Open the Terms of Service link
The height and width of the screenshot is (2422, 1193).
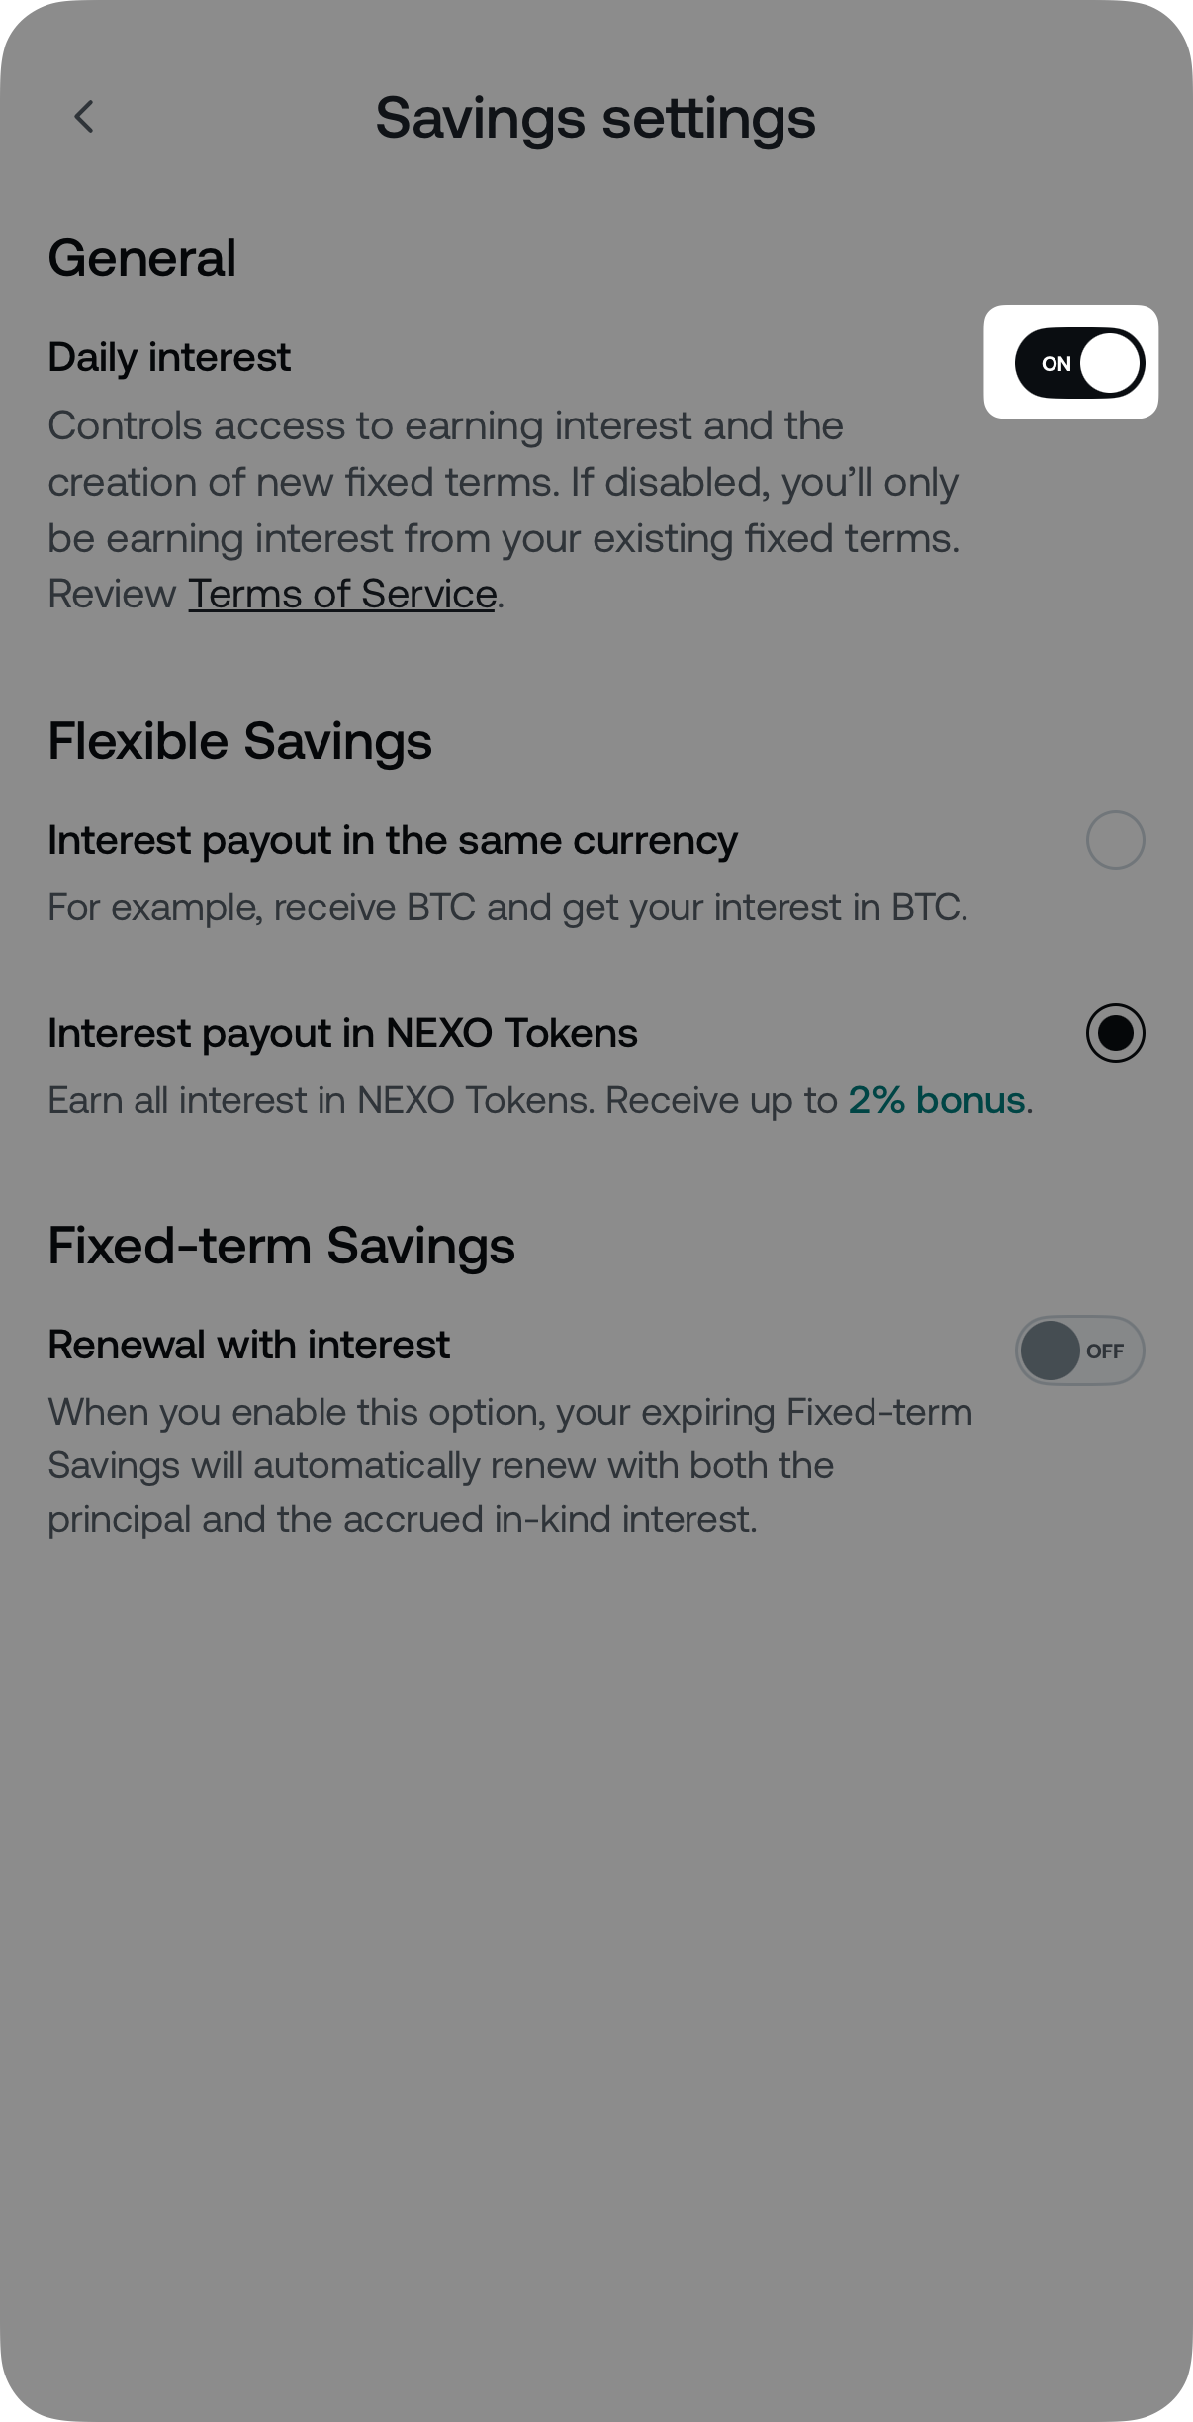[342, 595]
